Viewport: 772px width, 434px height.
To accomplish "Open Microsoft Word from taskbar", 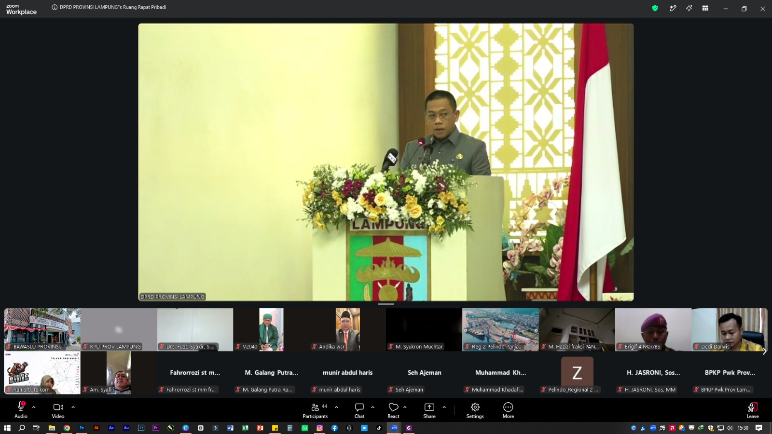I will coord(230,428).
